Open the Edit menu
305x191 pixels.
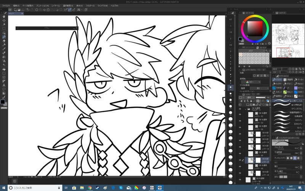(x=16, y=6)
